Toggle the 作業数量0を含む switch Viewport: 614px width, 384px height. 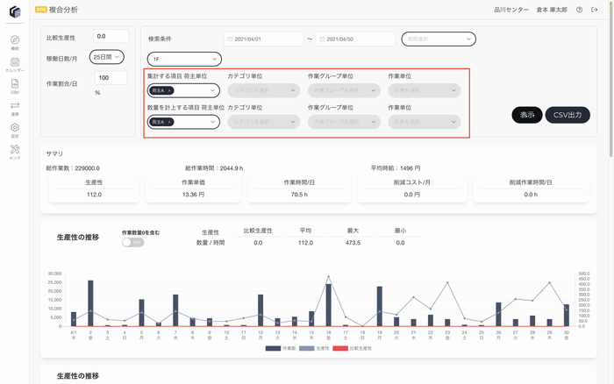pyautogui.click(x=133, y=242)
